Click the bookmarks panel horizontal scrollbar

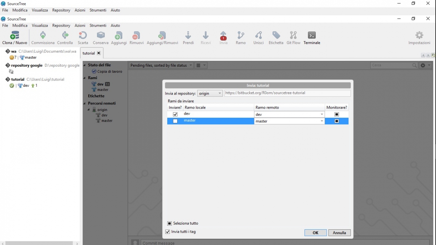(39, 243)
